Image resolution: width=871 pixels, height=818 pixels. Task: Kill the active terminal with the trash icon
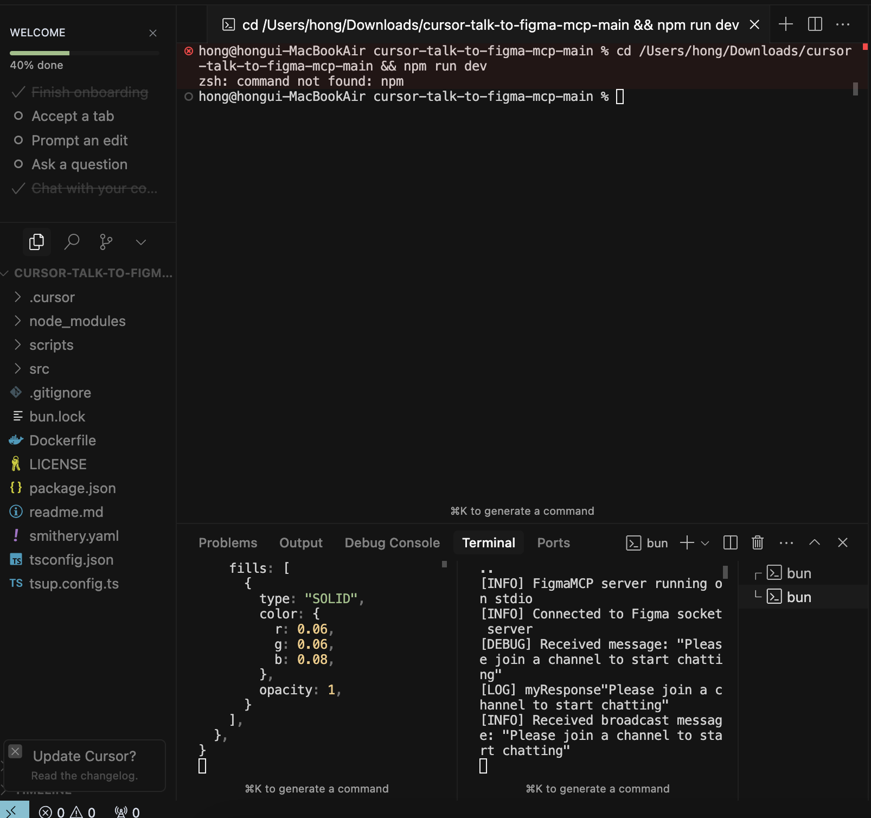pyautogui.click(x=757, y=542)
